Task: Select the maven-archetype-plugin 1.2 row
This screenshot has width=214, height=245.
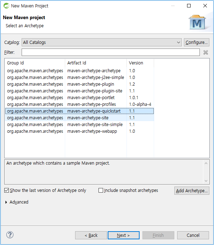Action: pos(79,84)
